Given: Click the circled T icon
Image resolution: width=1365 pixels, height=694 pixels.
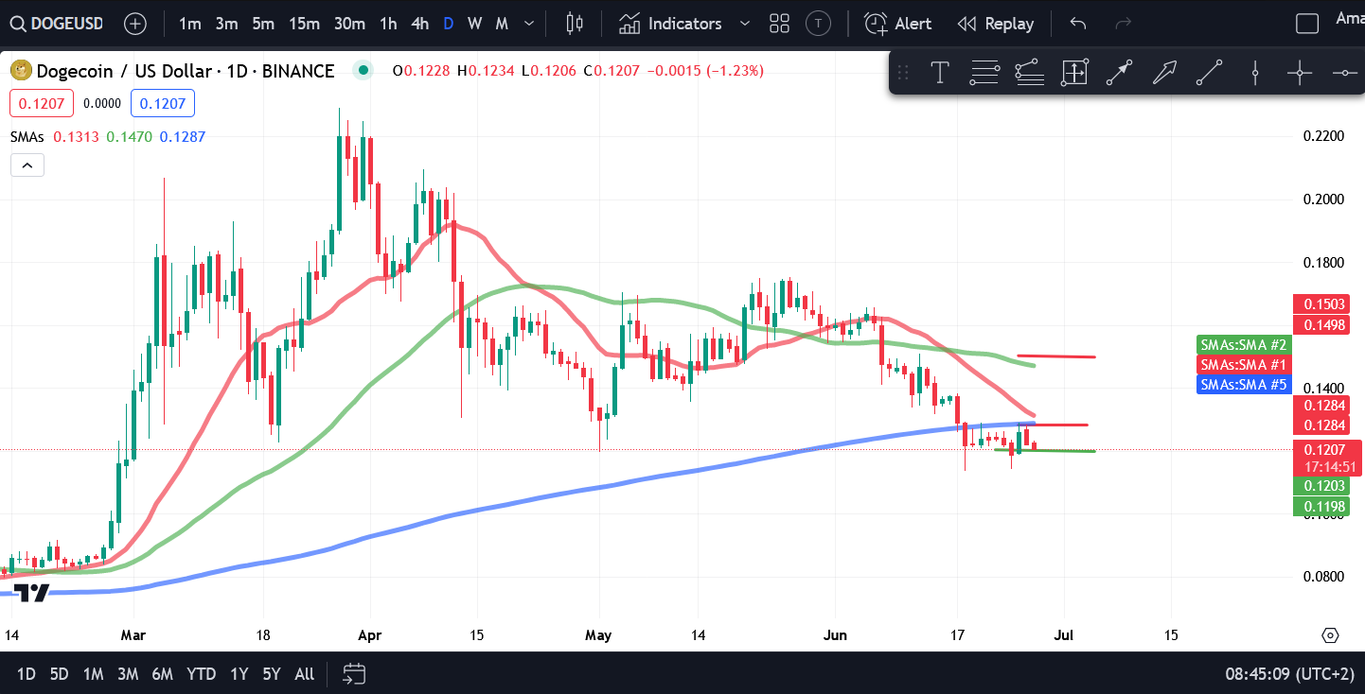Looking at the screenshot, I should [x=820, y=24].
